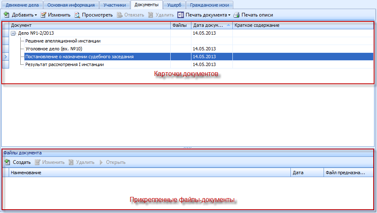Click the Печать документа Word icon

181,15
